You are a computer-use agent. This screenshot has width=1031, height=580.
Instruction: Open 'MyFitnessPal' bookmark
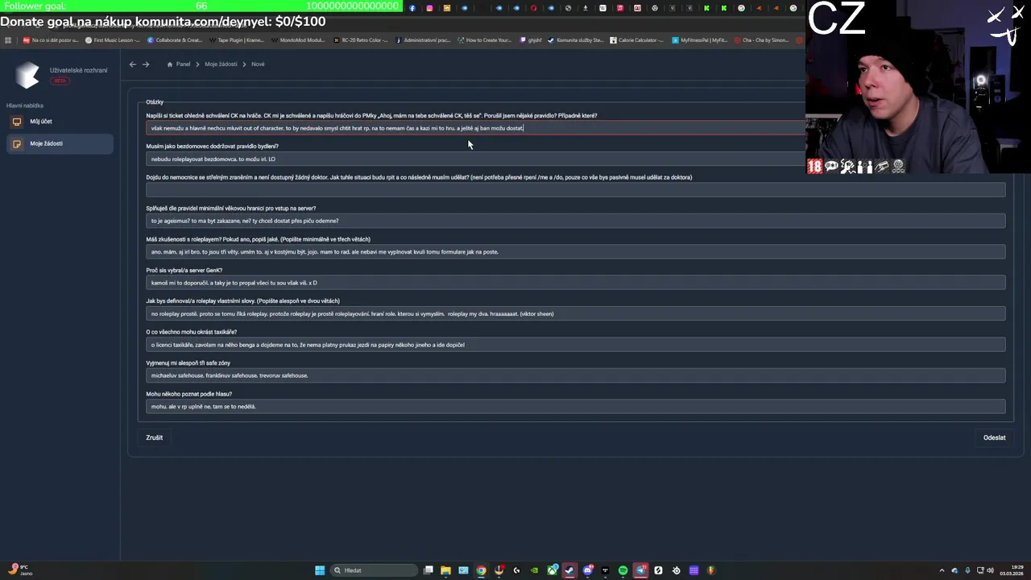(699, 40)
